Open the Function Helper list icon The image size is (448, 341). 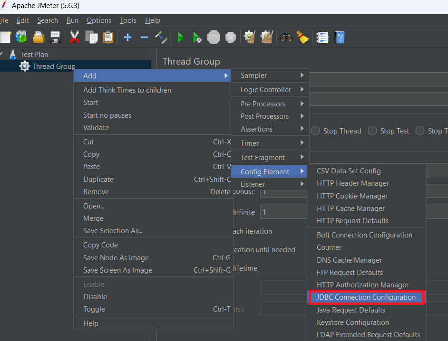[x=322, y=38]
